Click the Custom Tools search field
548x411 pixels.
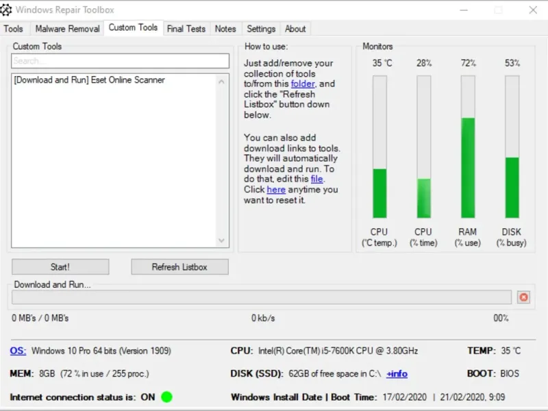tap(121, 61)
